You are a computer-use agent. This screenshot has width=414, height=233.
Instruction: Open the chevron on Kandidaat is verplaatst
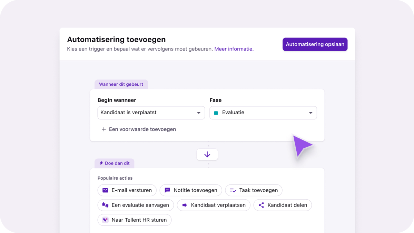coord(199,113)
